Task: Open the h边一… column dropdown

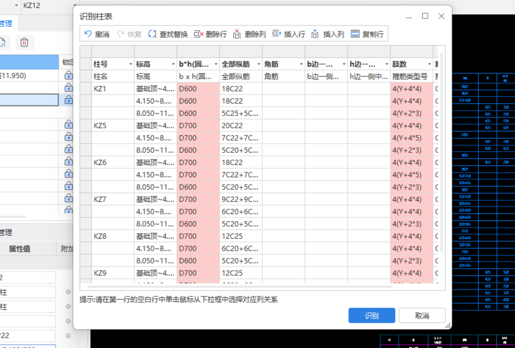Action: click(387, 64)
